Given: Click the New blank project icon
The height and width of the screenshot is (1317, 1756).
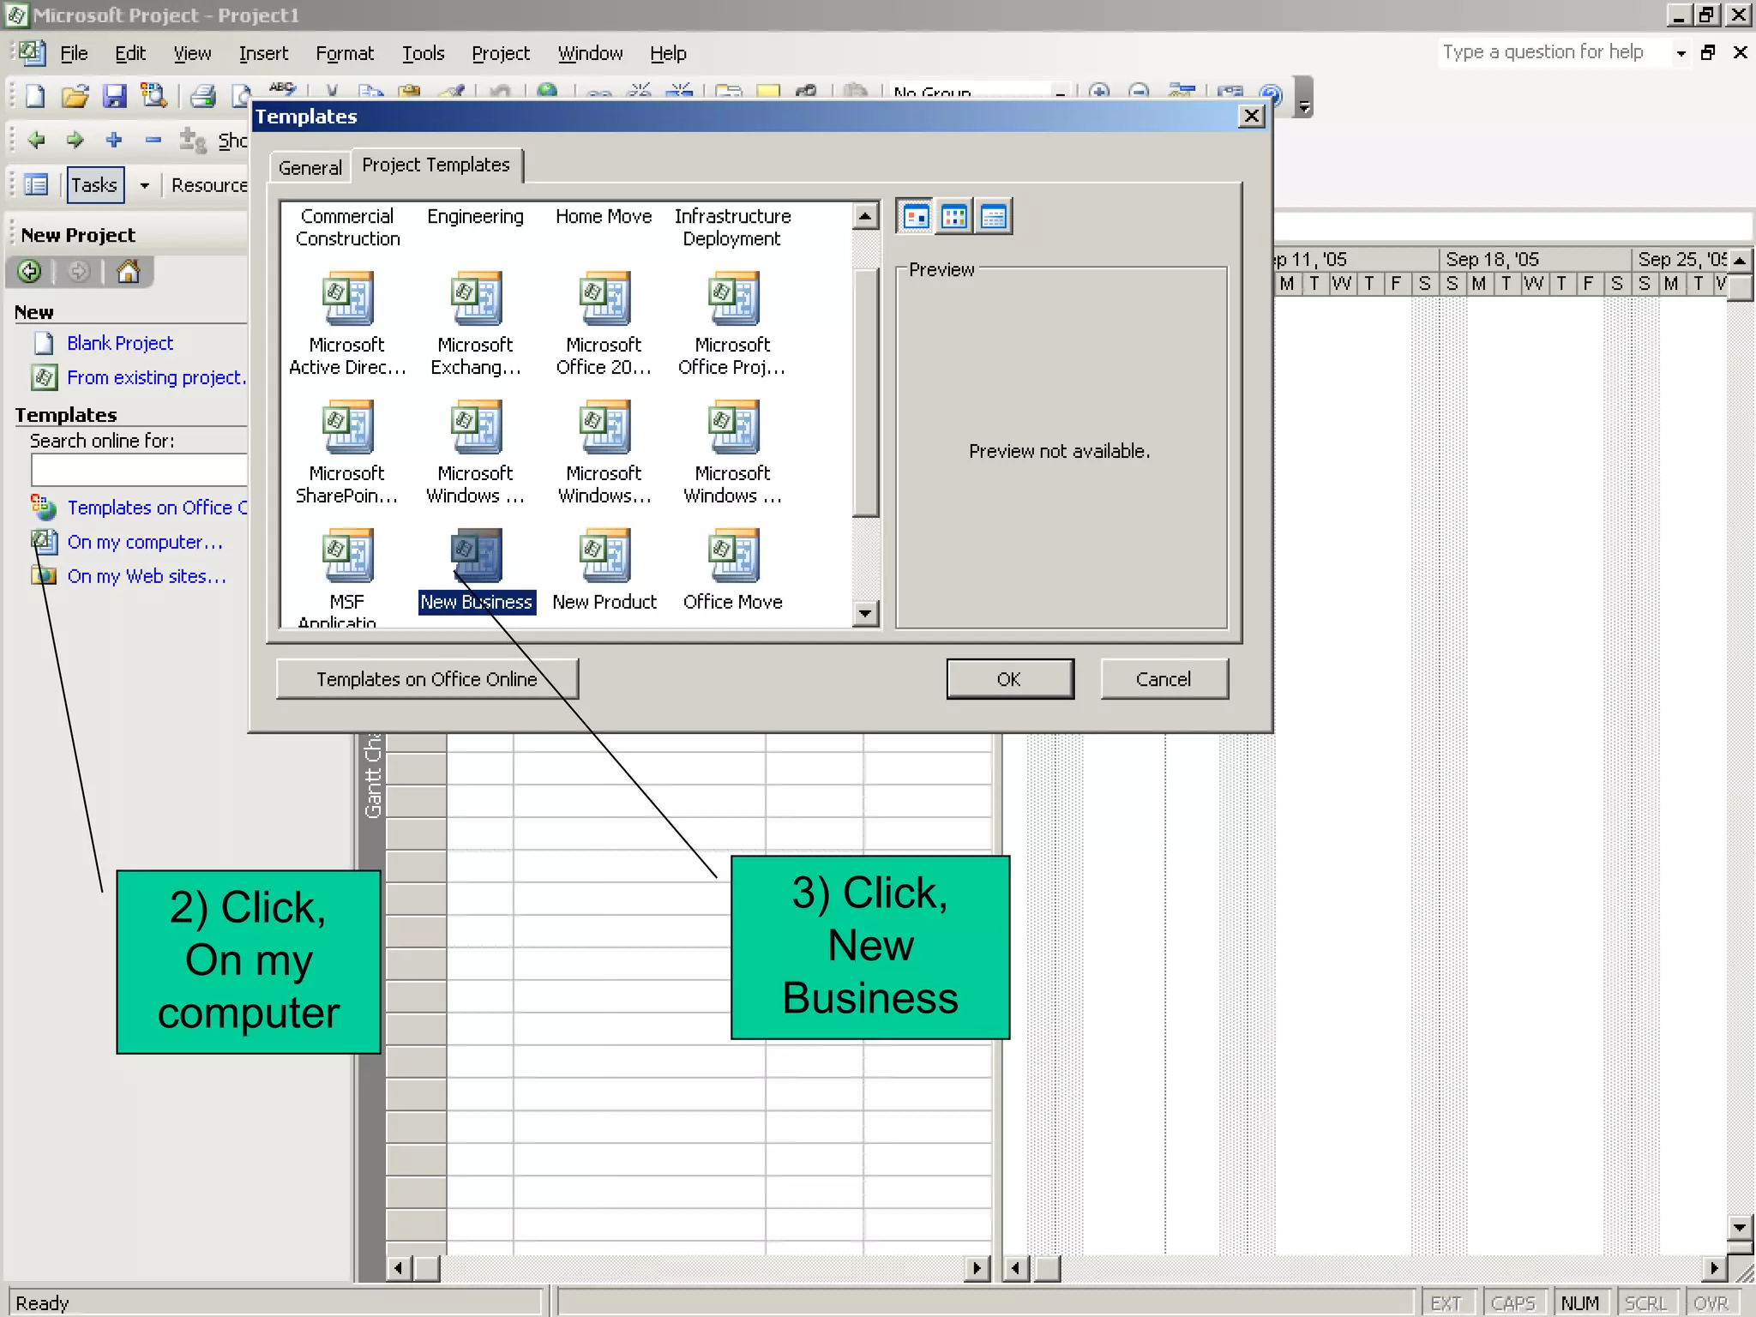Looking at the screenshot, I should [35, 96].
